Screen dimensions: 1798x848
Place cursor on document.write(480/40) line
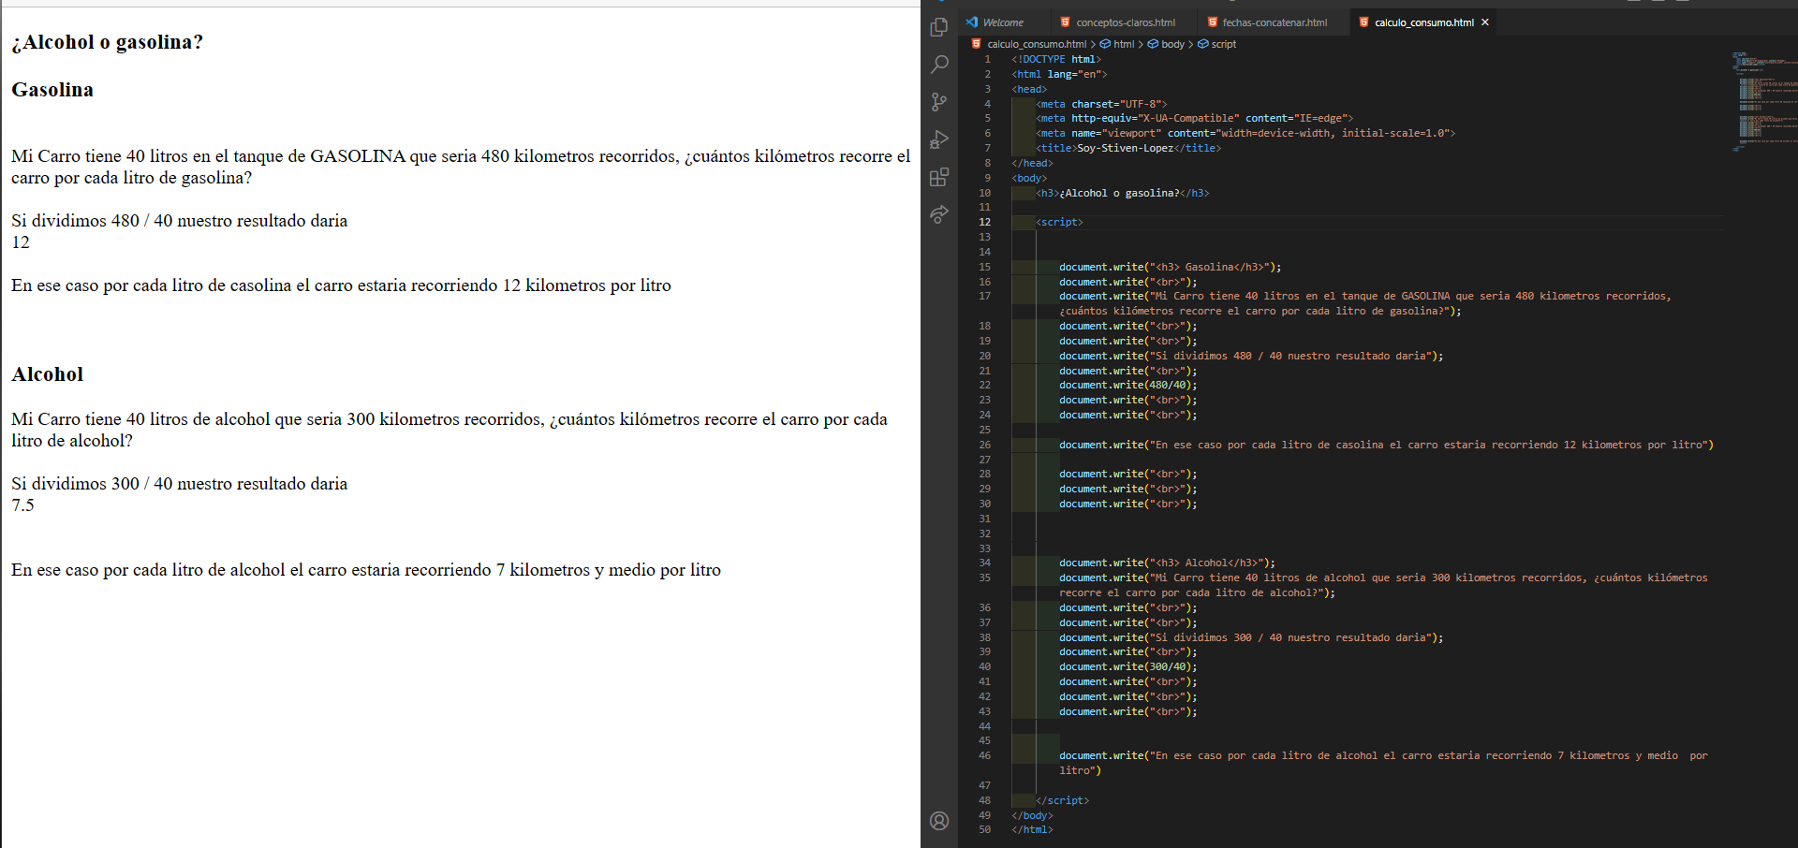tap(1128, 385)
